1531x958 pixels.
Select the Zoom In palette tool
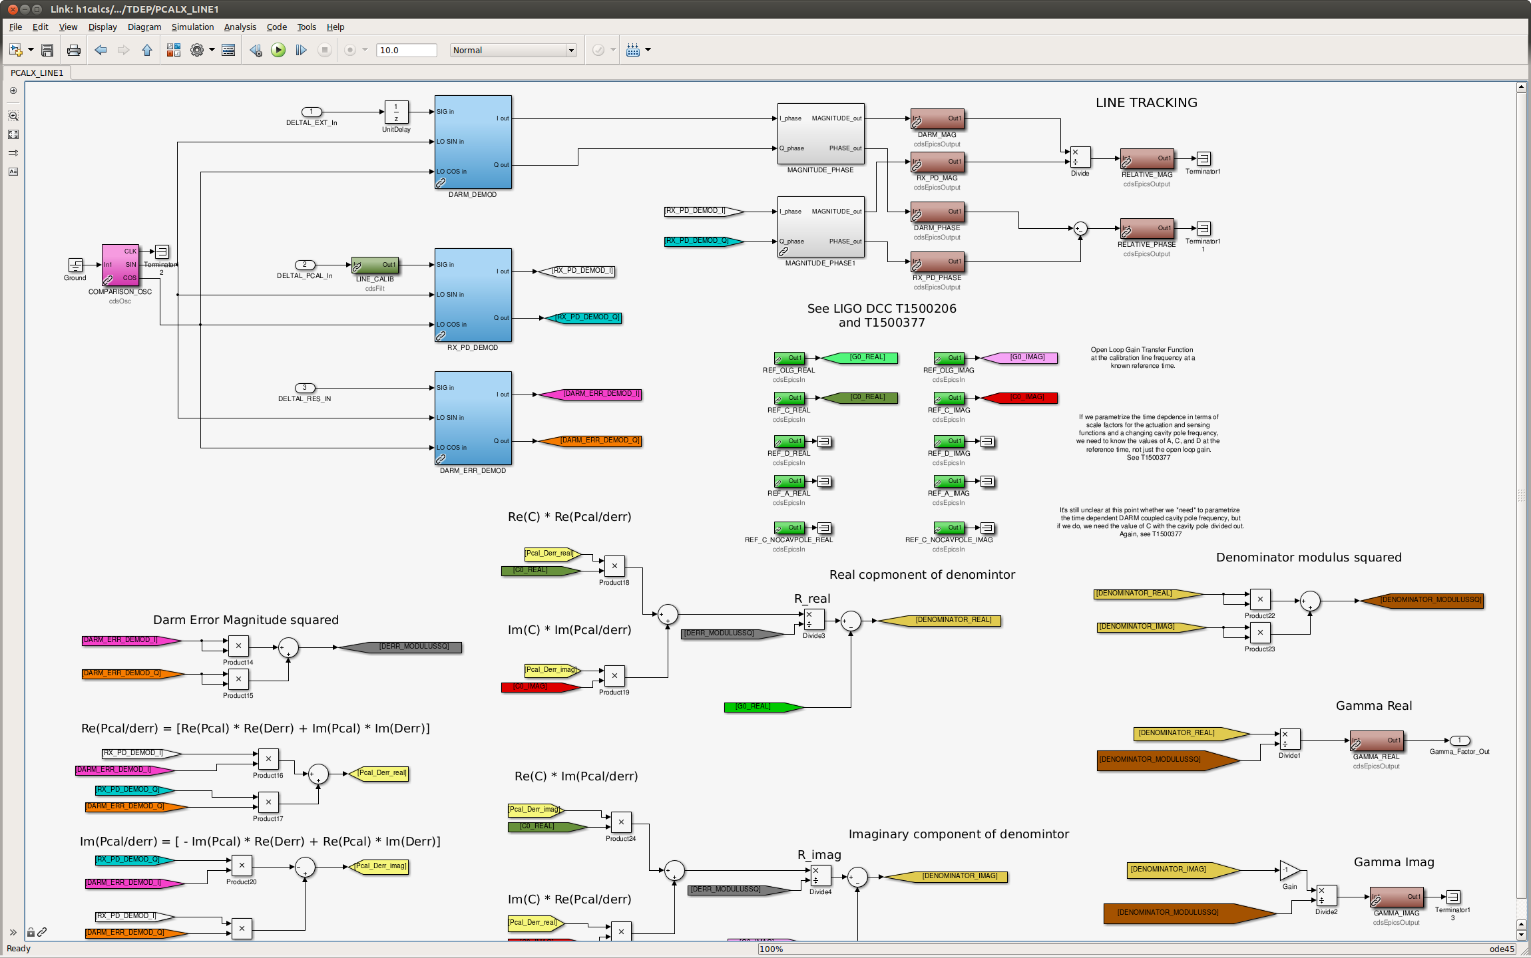(x=13, y=116)
